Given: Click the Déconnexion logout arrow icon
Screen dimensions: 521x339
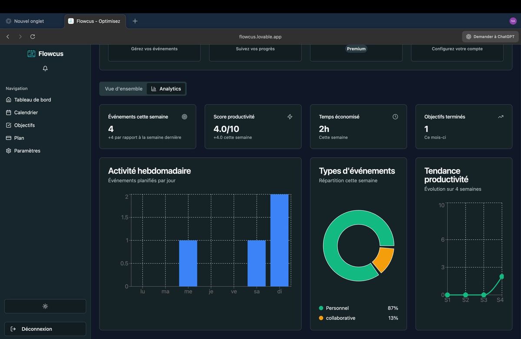Looking at the screenshot, I should [13, 329].
